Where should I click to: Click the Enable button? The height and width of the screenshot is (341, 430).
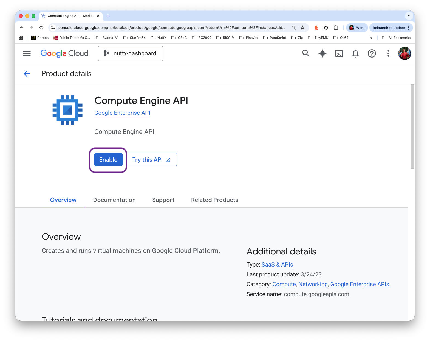click(x=108, y=160)
